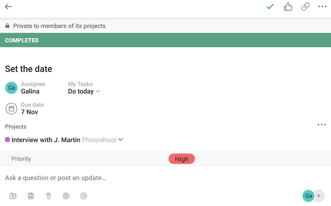This screenshot has height=206, width=331.
Task: Focus the comment input field
Action: click(110, 178)
